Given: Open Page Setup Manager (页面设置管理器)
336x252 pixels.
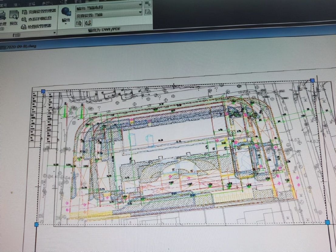Looking at the screenshot, I should [x=38, y=12].
